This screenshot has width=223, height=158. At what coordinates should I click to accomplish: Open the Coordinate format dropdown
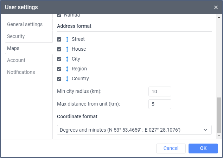click(130, 130)
